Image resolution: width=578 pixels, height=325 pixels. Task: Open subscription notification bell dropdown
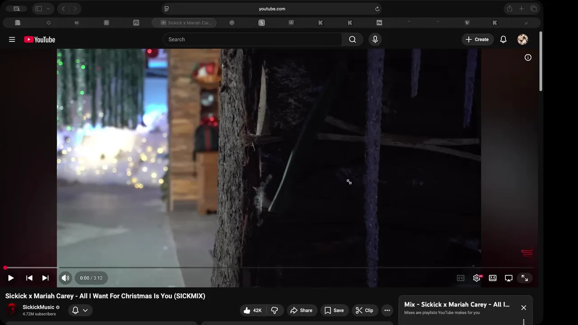80,310
